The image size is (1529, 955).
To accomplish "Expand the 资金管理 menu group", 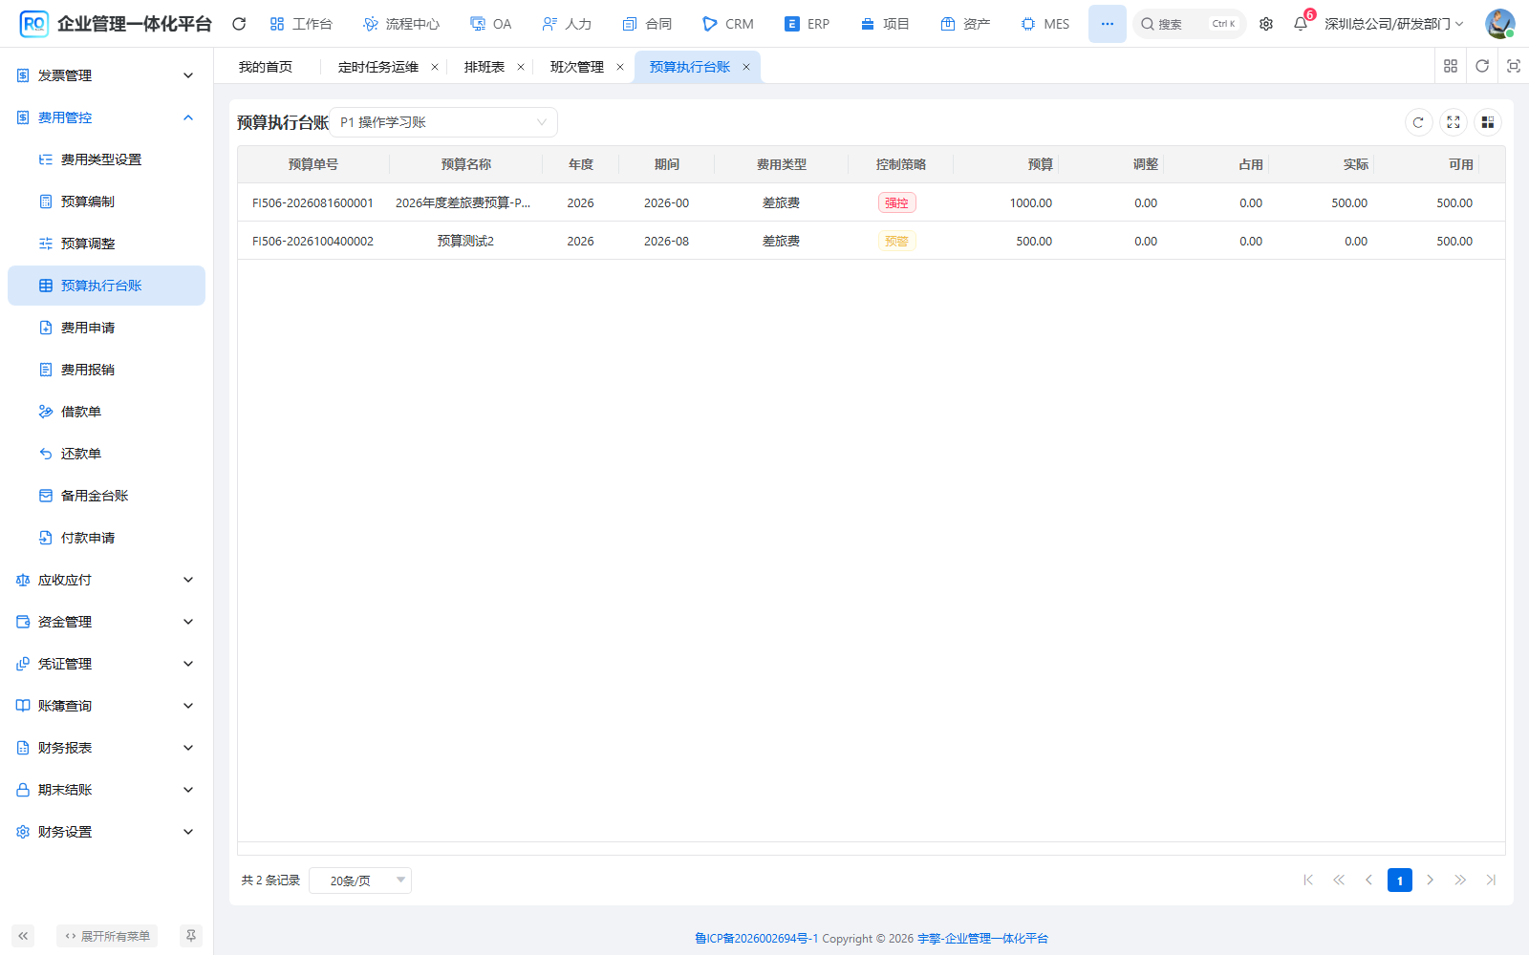I will click(106, 622).
